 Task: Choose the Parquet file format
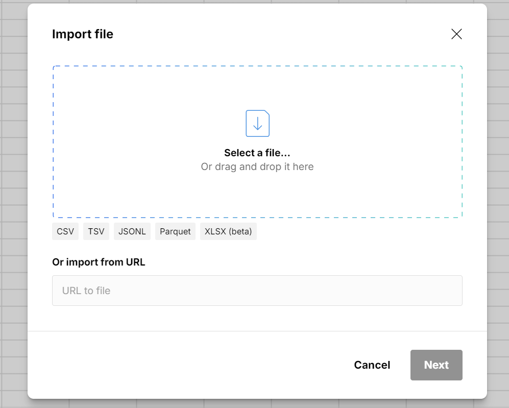click(x=175, y=231)
